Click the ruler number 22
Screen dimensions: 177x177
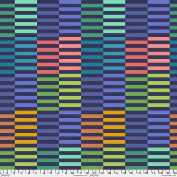(x=160, y=173)
